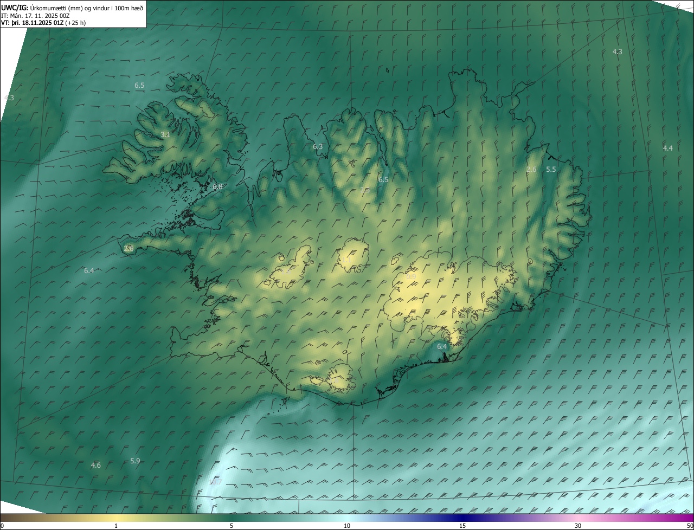Viewport: 694px width, 530px height.
Task: Pick the colorbar tick label "10"
Action: click(347, 526)
